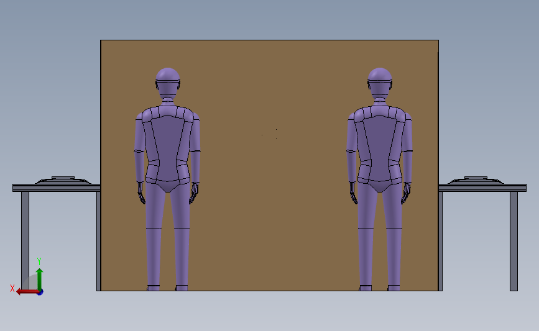Click the Y label on the triad
Screen dimensions: 539x331
pos(39,261)
